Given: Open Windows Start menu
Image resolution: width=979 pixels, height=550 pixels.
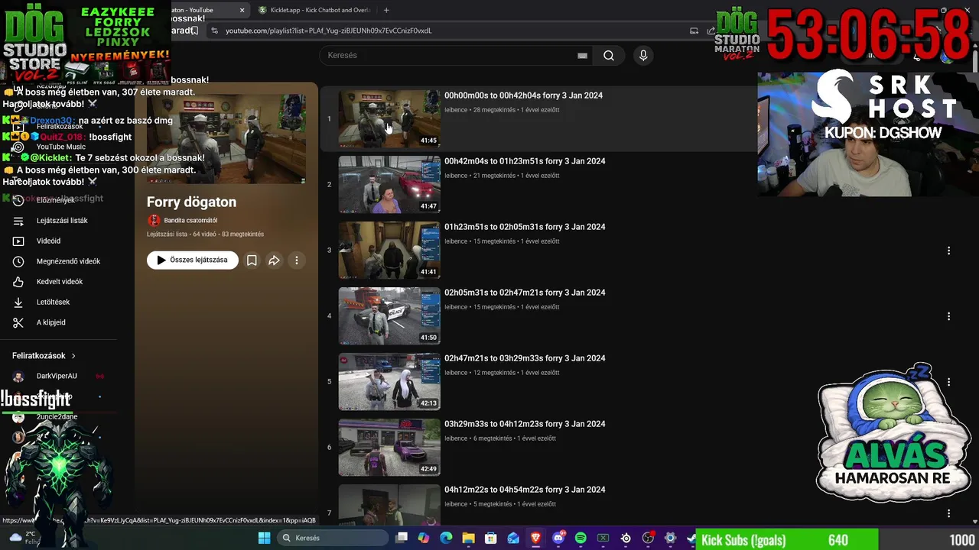Looking at the screenshot, I should click(264, 538).
